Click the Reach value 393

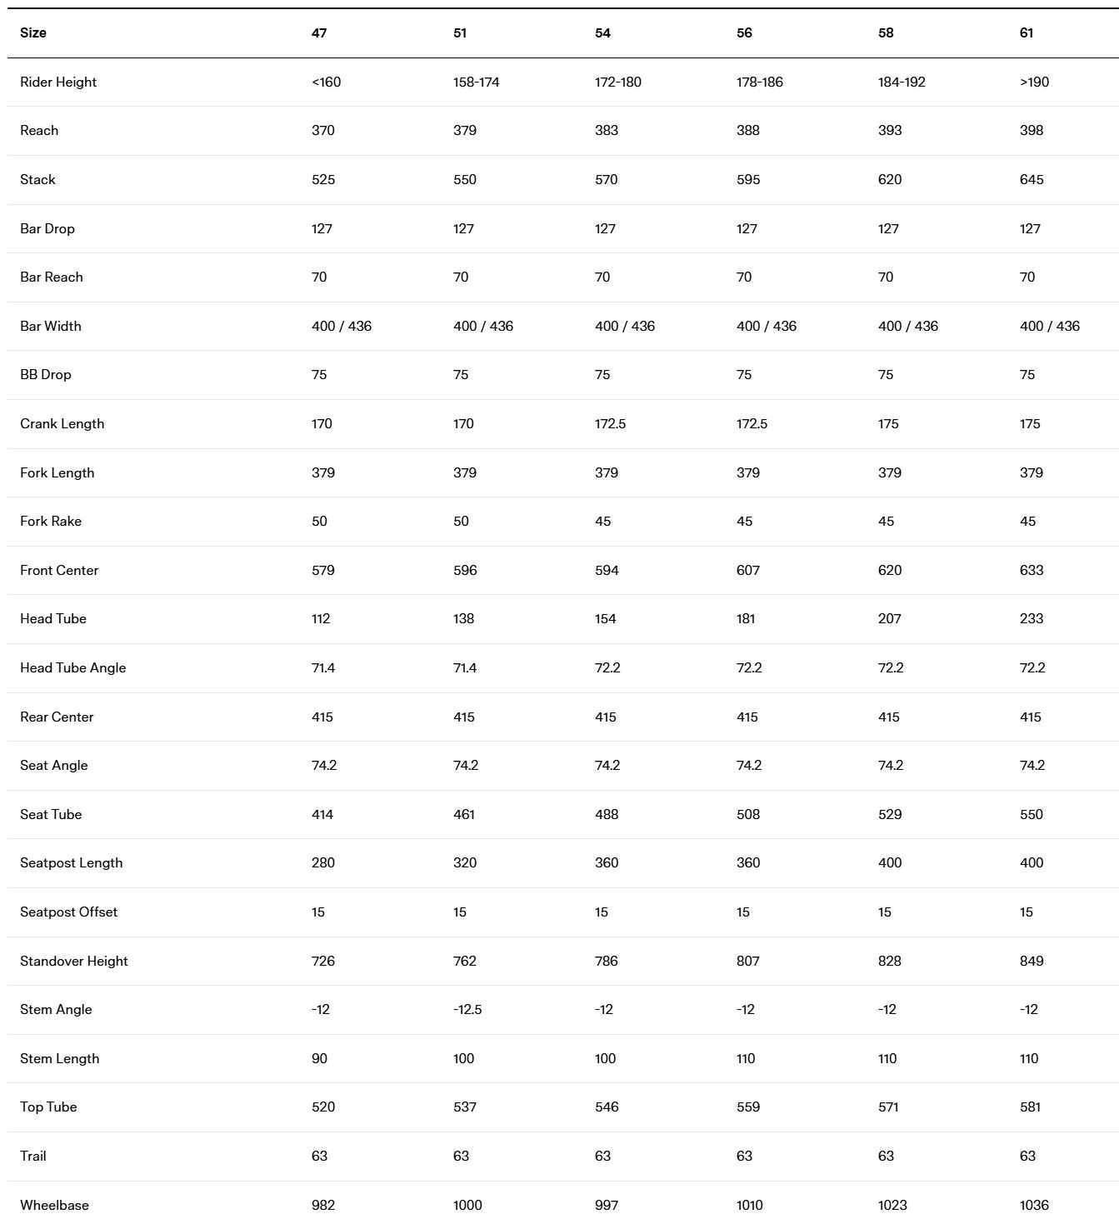pos(890,130)
